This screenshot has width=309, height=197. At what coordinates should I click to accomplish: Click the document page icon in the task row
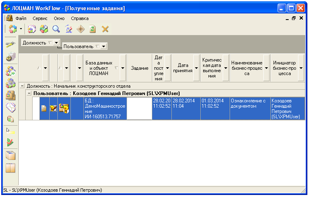click(x=44, y=108)
